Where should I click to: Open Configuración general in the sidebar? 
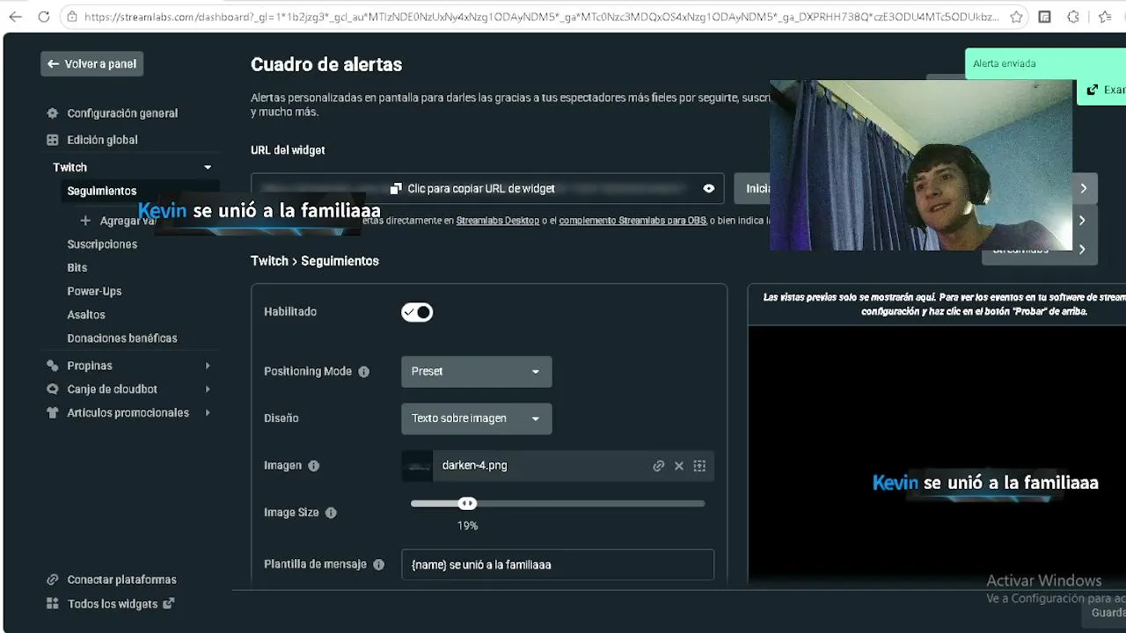122,113
